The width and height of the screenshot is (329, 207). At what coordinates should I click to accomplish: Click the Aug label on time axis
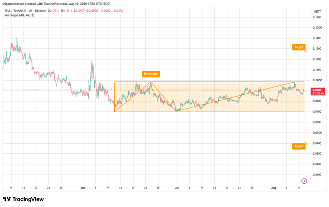274,188
